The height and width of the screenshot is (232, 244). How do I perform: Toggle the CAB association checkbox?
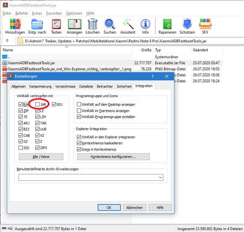tap(21, 135)
